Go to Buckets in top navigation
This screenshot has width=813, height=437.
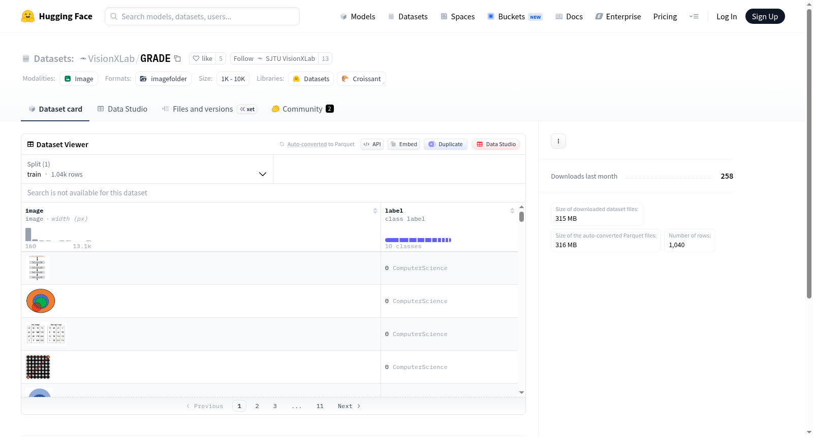(515, 17)
